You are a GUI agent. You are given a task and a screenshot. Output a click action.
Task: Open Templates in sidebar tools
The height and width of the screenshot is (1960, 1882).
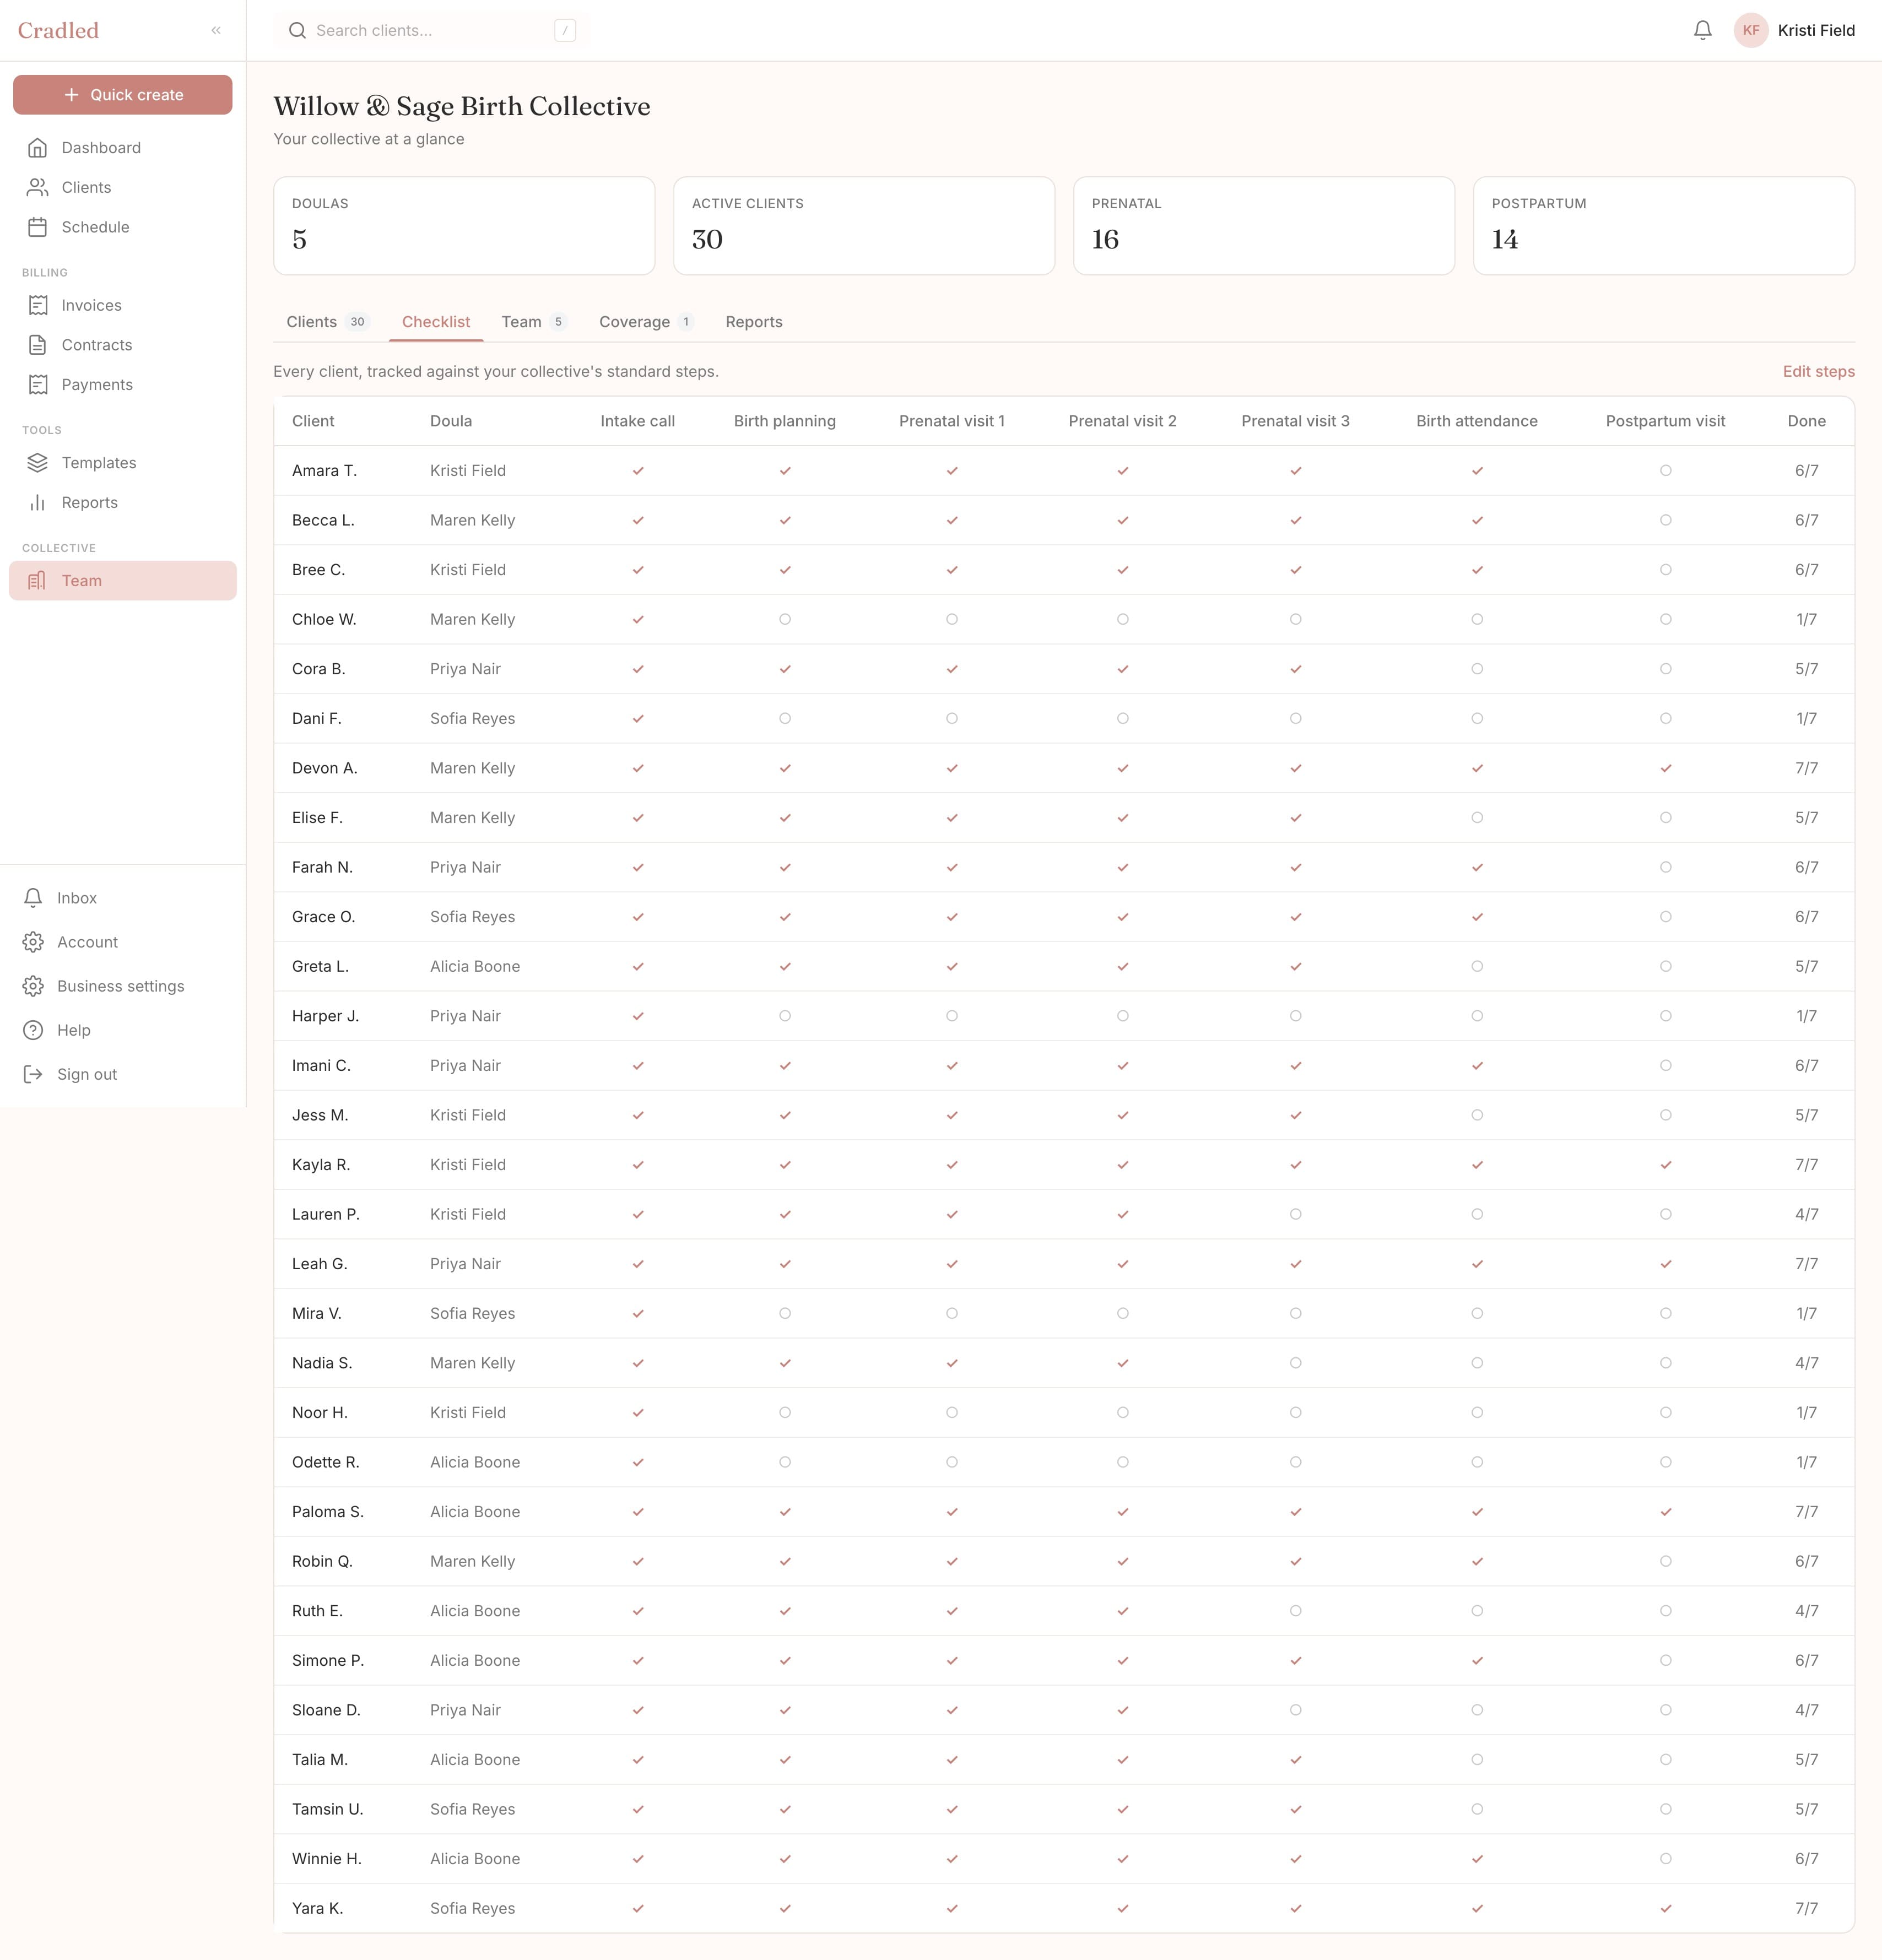(123, 463)
